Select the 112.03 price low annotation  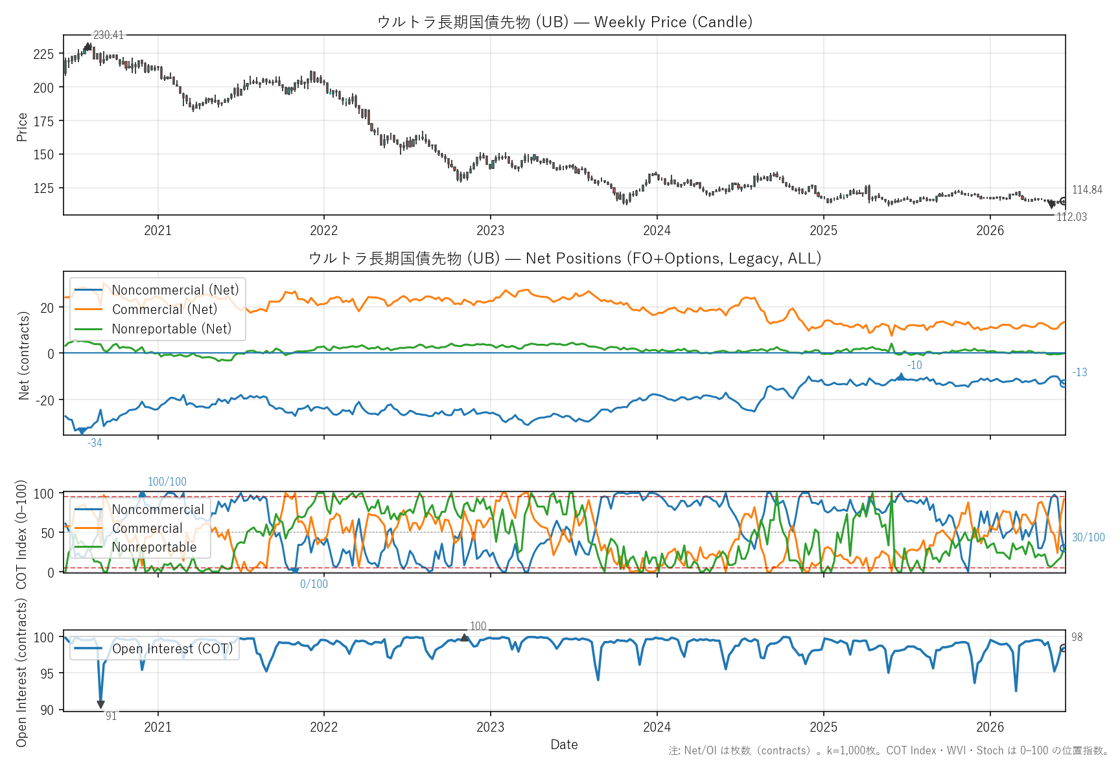[1071, 217]
